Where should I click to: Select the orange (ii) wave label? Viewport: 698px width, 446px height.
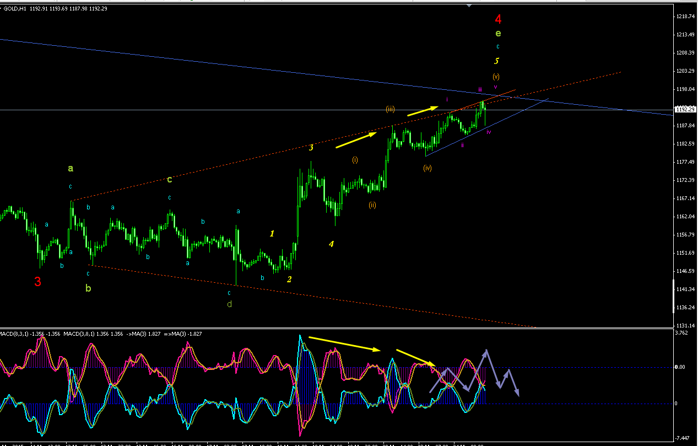click(x=372, y=205)
